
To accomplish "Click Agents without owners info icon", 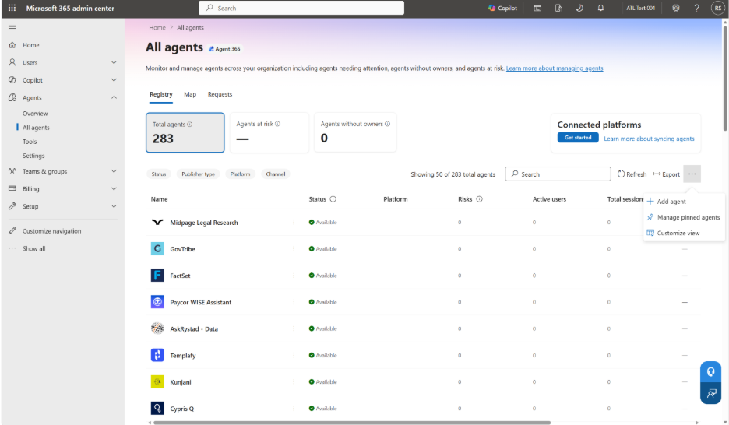I will [x=387, y=124].
